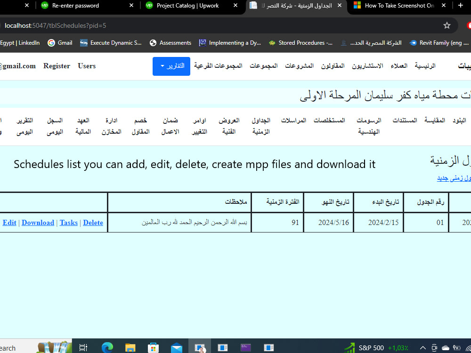Open العملاء clients nav item
The height and width of the screenshot is (353, 471).
(399, 66)
